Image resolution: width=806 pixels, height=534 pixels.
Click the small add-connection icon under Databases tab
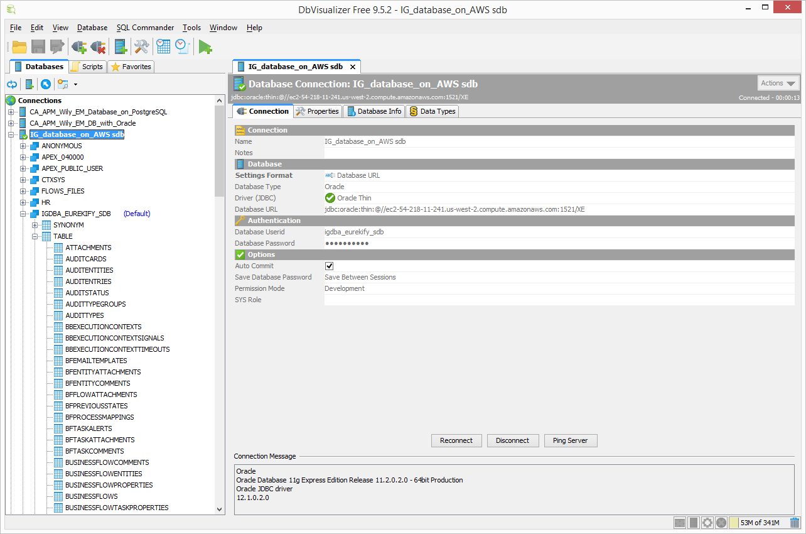[x=30, y=84]
